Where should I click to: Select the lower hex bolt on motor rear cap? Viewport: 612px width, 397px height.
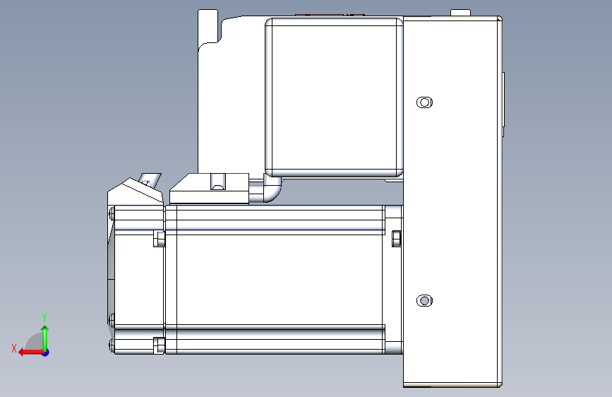(x=159, y=345)
